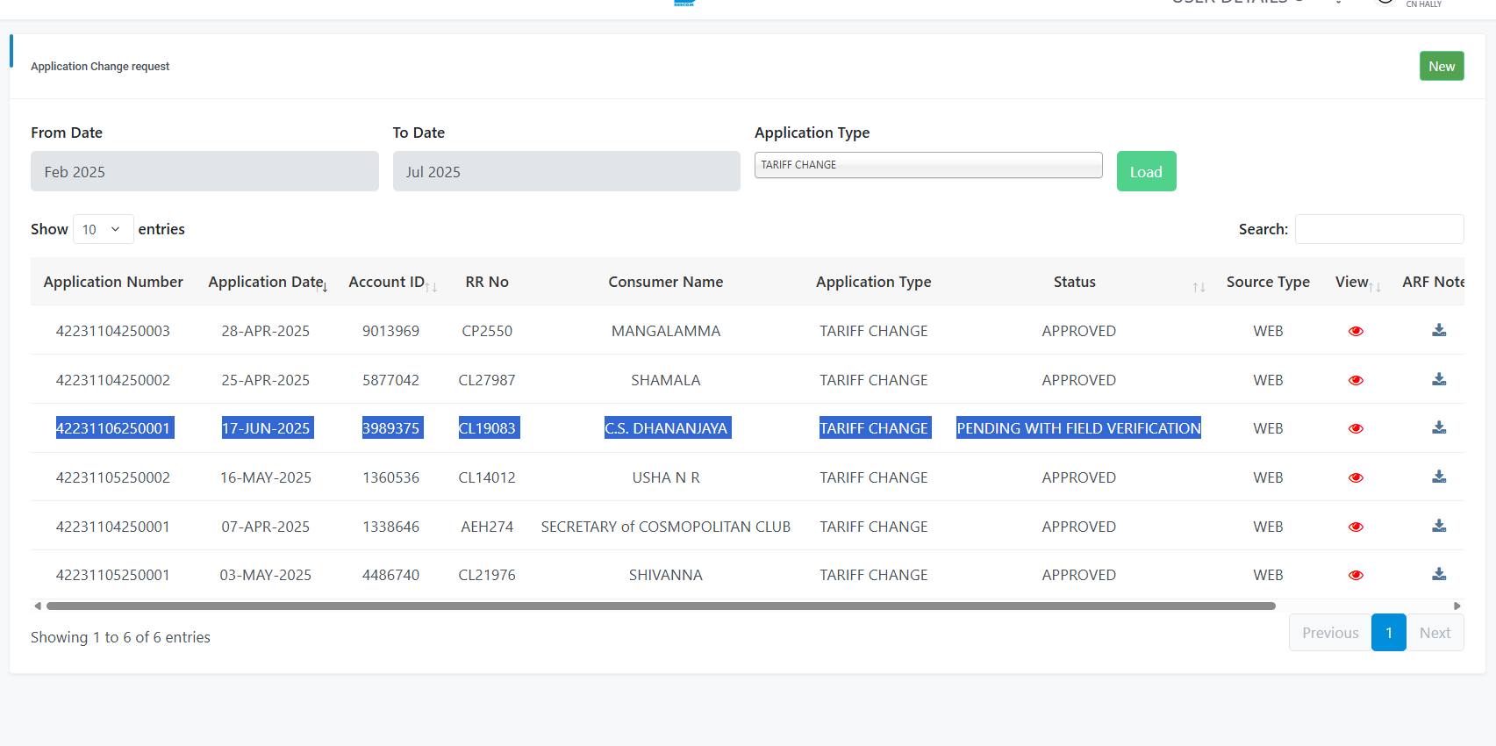Image resolution: width=1496 pixels, height=746 pixels.
Task: Select application number 42231105250002
Action: tap(113, 477)
